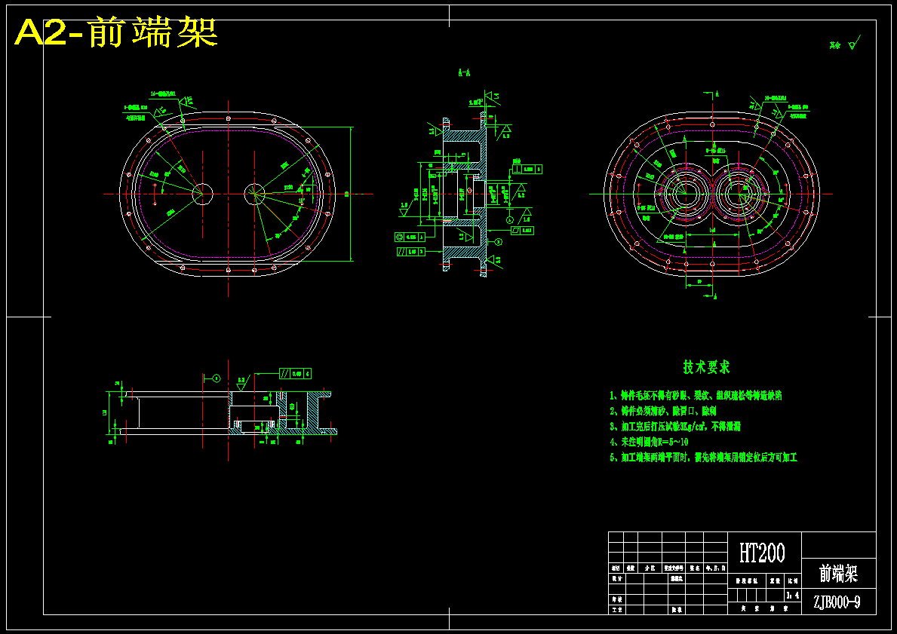Click the material text "HT200" in title block
Screen dimensions: 897x634
[763, 553]
